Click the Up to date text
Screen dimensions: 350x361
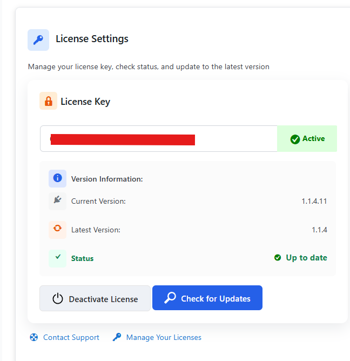(x=306, y=258)
